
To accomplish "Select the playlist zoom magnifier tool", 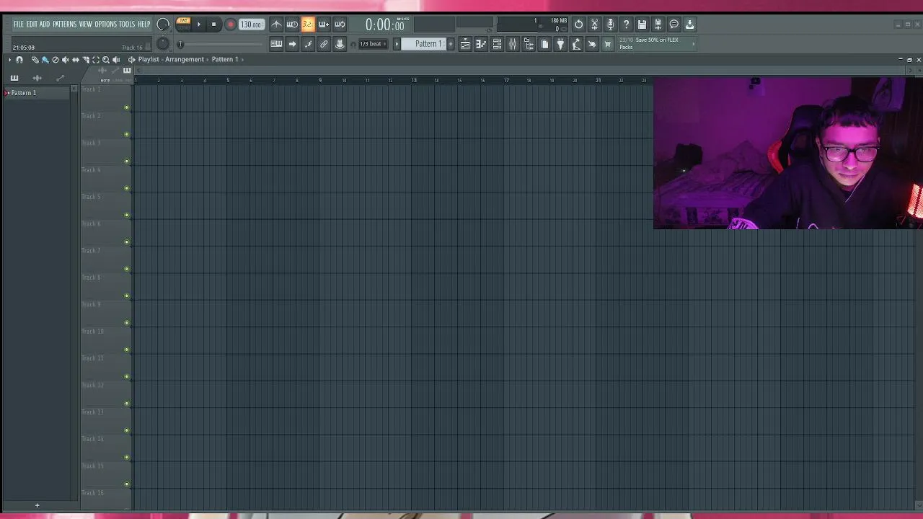I will [x=106, y=59].
